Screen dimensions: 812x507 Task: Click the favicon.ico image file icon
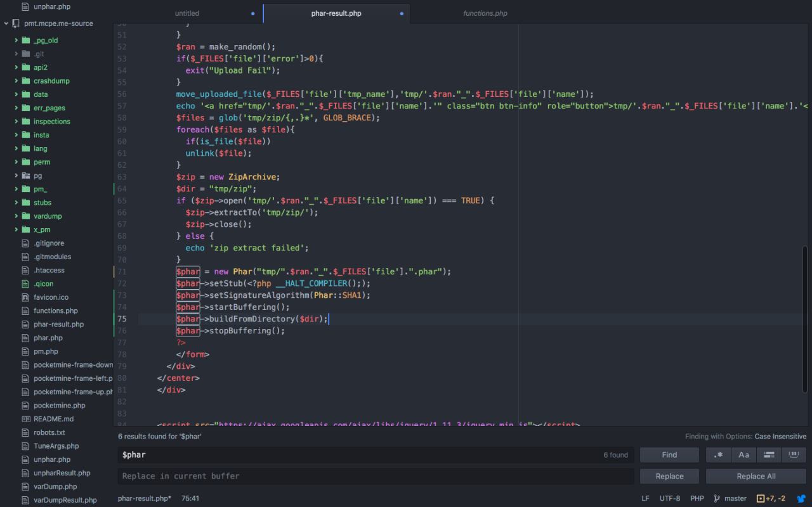point(26,297)
